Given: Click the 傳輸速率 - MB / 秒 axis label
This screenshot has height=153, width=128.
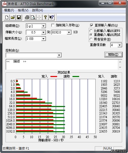Looking at the screenshot, I should click(51, 140).
